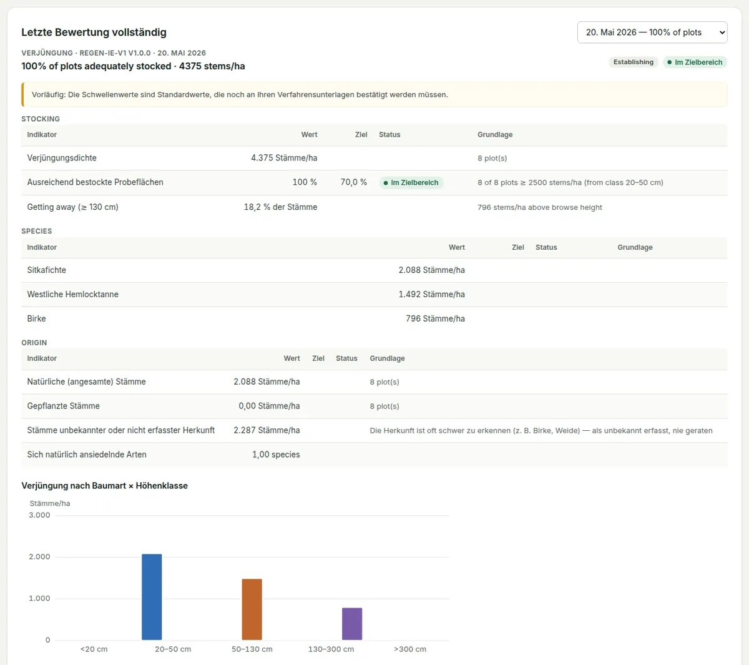Click the Establishing status badge
The width and height of the screenshot is (749, 665).
(x=634, y=62)
